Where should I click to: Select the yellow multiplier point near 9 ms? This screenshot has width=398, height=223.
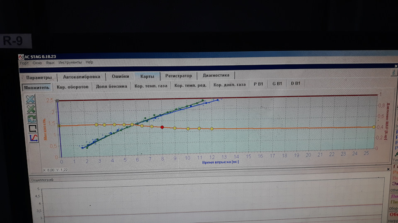(x=175, y=128)
